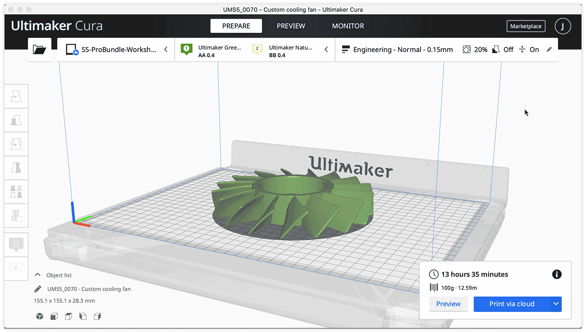Screen dimensions: 586x333
Task: Open the Print via cloud dropdown arrow
Action: coord(556,304)
